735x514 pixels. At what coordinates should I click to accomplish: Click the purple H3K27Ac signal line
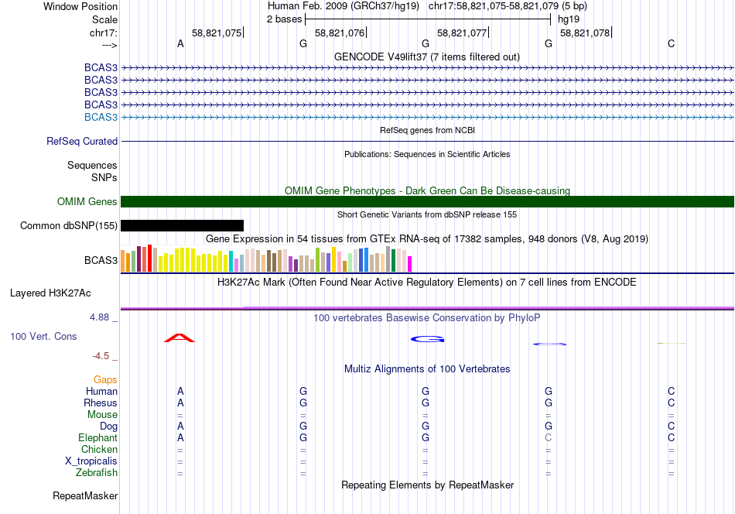pos(427,308)
